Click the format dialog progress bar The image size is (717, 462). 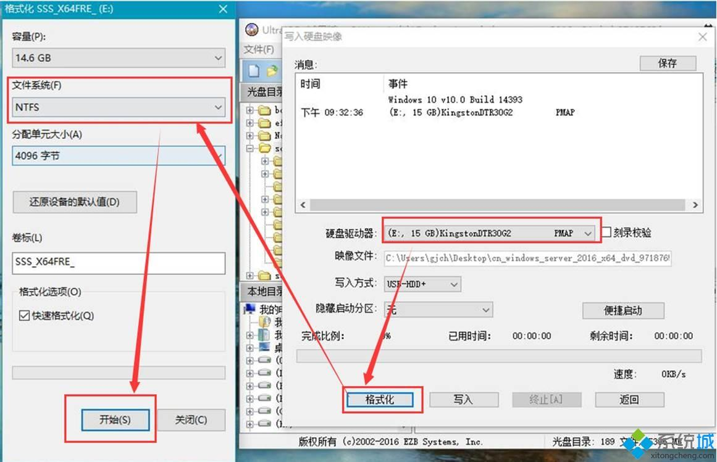[119, 373]
